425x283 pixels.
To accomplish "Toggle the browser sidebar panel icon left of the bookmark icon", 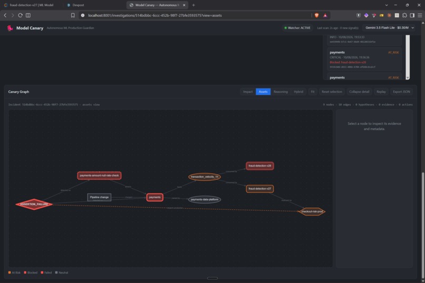I will click(28, 15).
